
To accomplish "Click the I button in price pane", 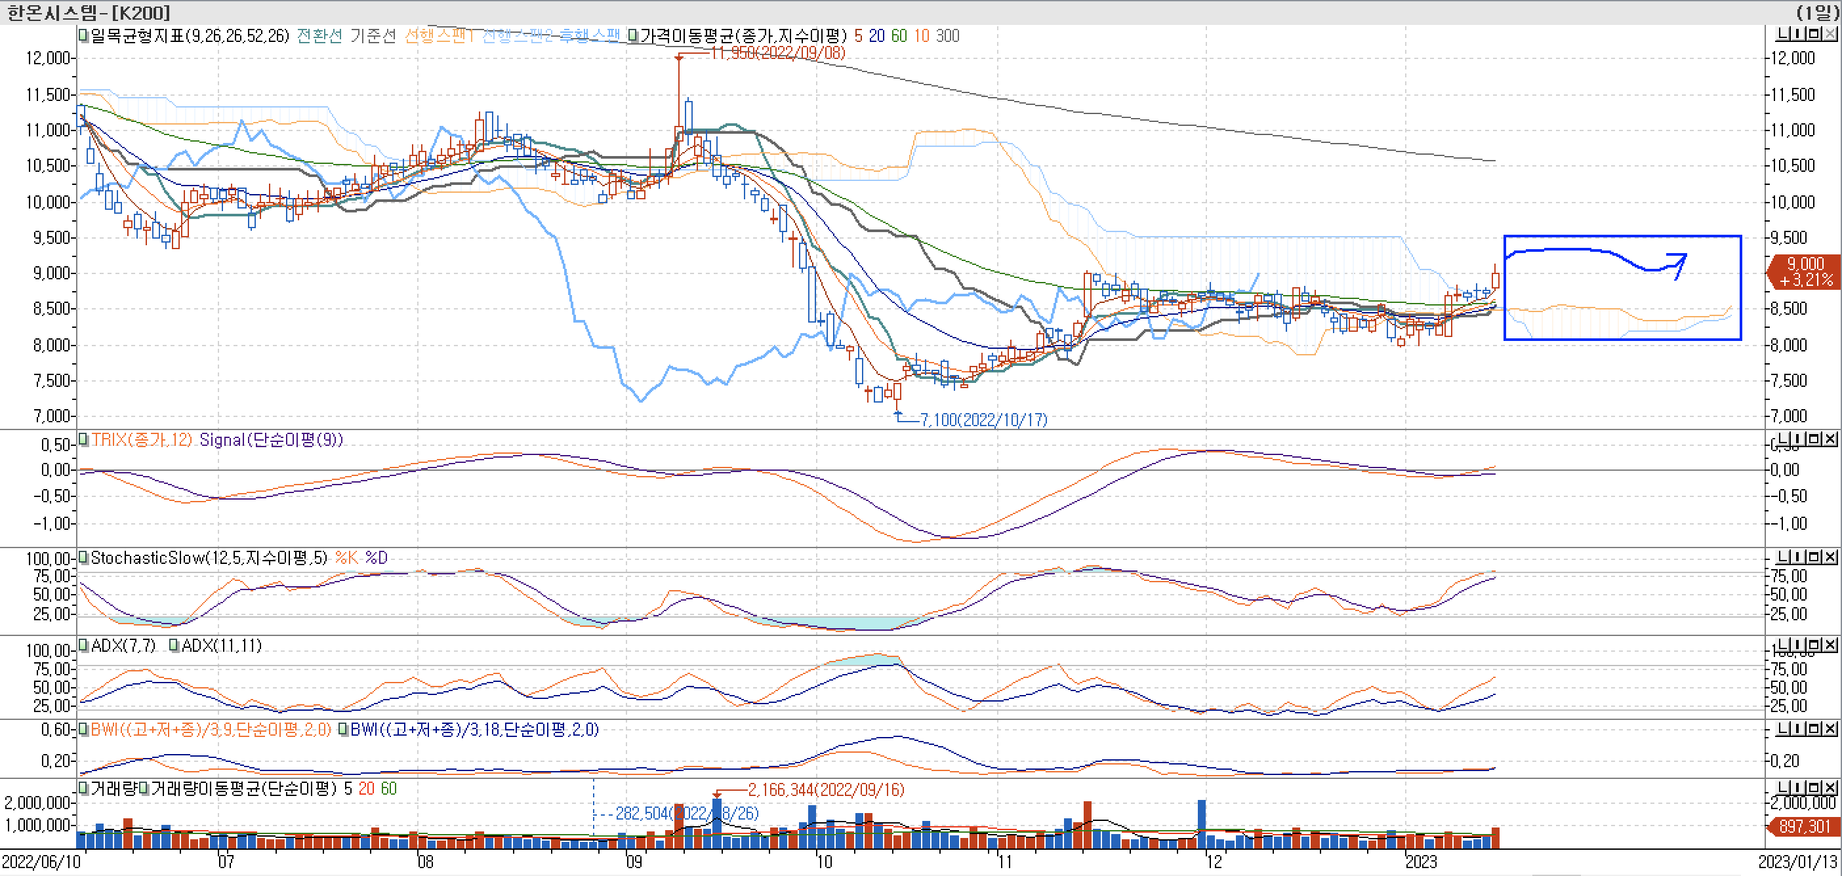I will [x=1799, y=33].
